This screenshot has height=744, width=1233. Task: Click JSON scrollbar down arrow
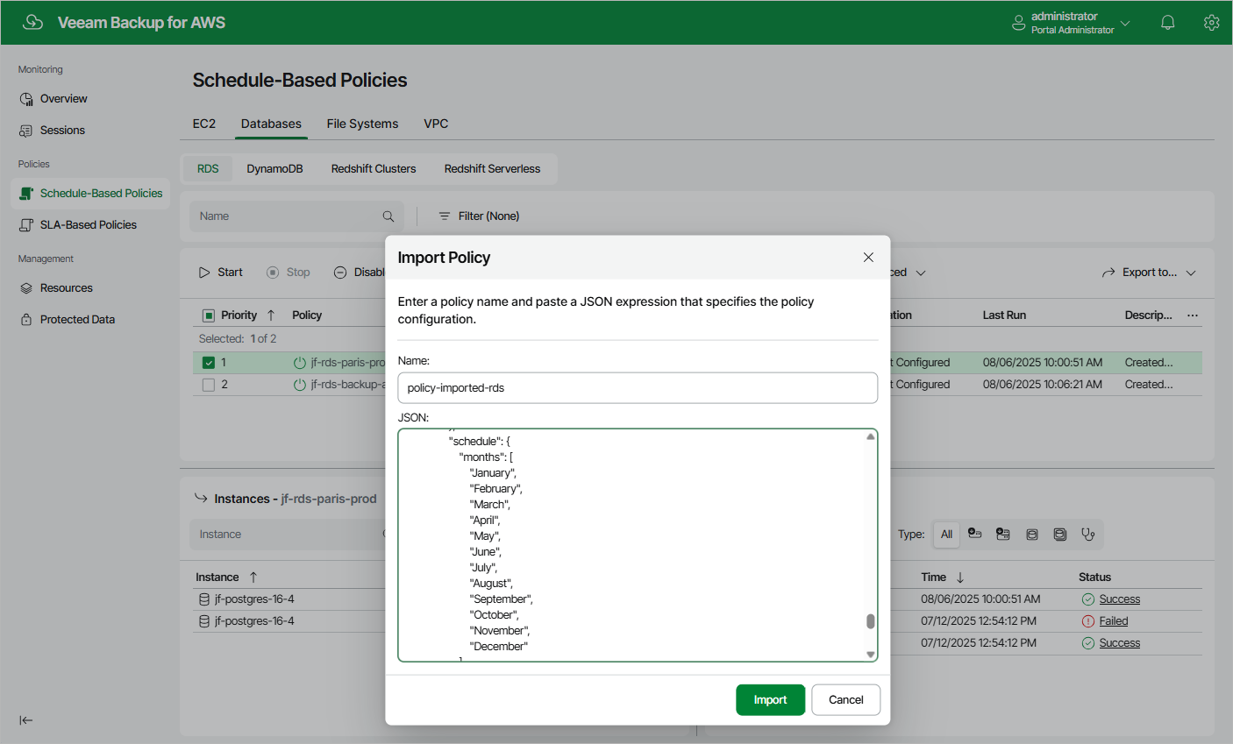coord(871,655)
